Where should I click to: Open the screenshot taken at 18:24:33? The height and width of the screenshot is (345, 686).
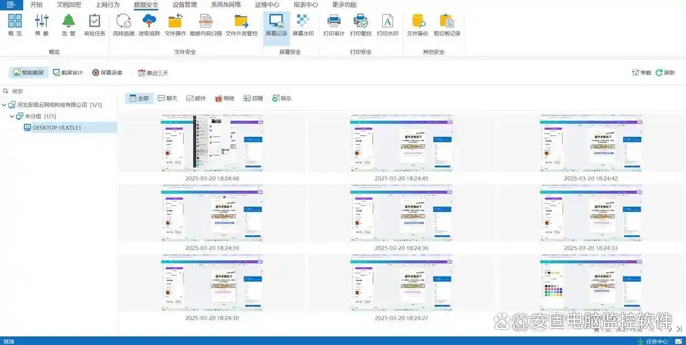(591, 213)
